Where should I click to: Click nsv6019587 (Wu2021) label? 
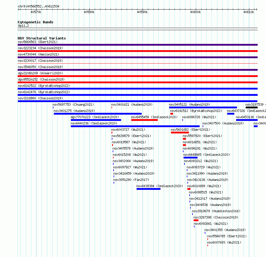(129, 142)
